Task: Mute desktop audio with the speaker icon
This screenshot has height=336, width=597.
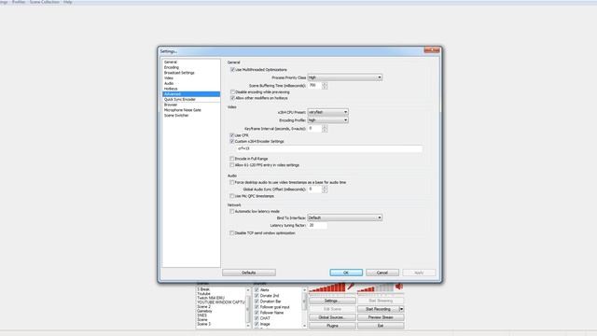Action: [399, 287]
